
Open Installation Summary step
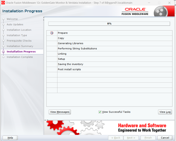pyautogui.click(x=20, y=46)
